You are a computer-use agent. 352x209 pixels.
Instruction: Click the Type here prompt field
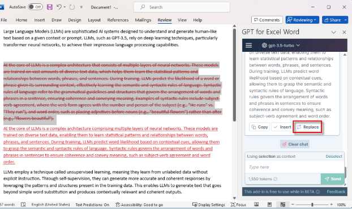(294, 167)
